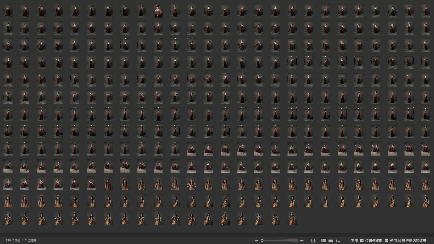The width and height of the screenshot is (434, 244).
Task: Select the close-up portrait thumbnail in the top row
Action: click(x=158, y=11)
